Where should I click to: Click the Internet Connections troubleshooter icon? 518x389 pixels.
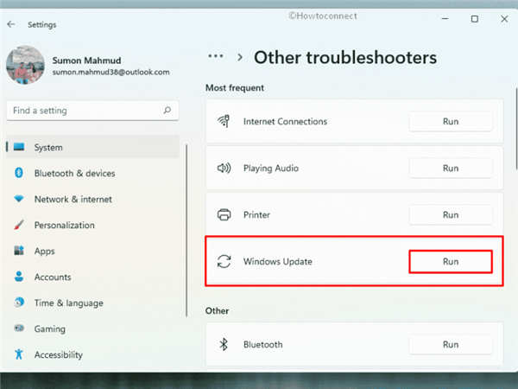point(224,121)
